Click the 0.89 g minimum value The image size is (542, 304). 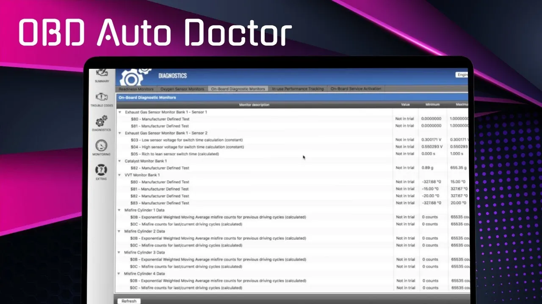[428, 168]
